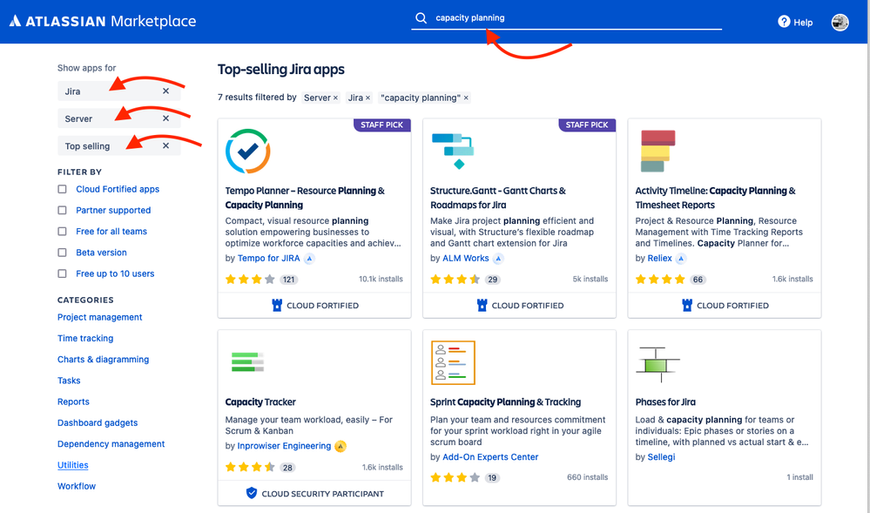The height and width of the screenshot is (513, 870).
Task: Open Sellegi vendor link
Action: click(x=661, y=457)
